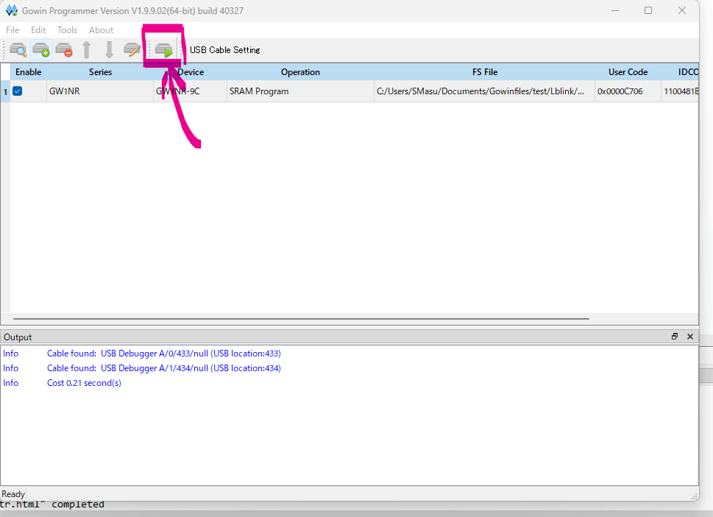Image resolution: width=713 pixels, height=517 pixels.
Task: Click the Operation column header
Action: point(300,72)
